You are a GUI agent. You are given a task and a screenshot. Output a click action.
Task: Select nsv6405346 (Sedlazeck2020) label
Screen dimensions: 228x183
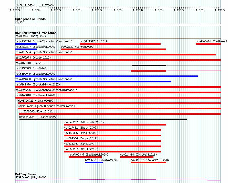point(88,155)
